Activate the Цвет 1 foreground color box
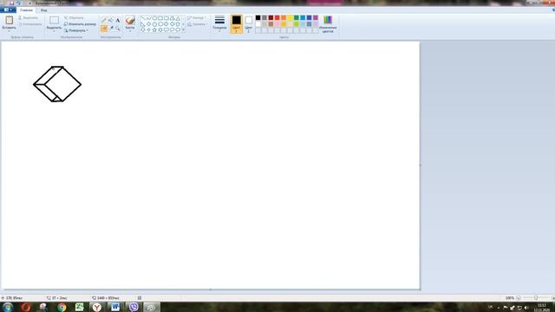This screenshot has width=555, height=312. click(237, 23)
